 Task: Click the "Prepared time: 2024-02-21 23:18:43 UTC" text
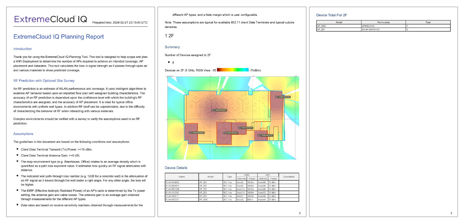pyautogui.click(x=120, y=23)
